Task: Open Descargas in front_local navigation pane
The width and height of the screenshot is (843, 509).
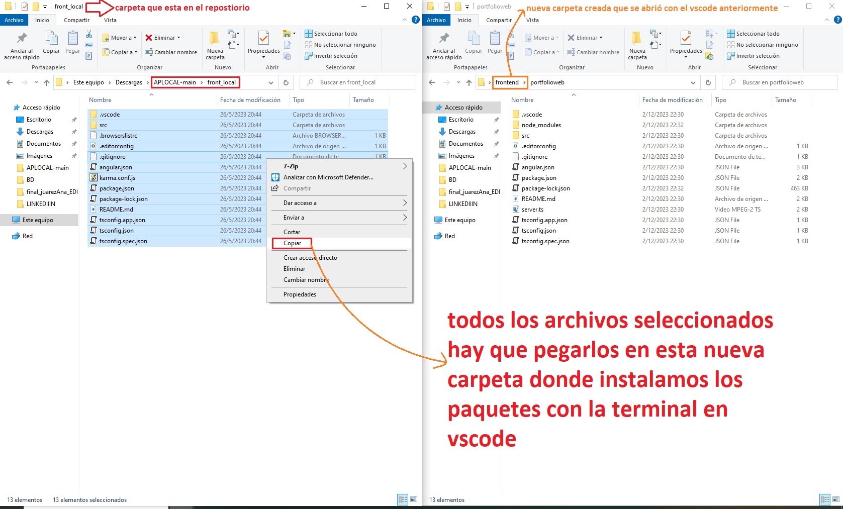Action: click(x=40, y=132)
